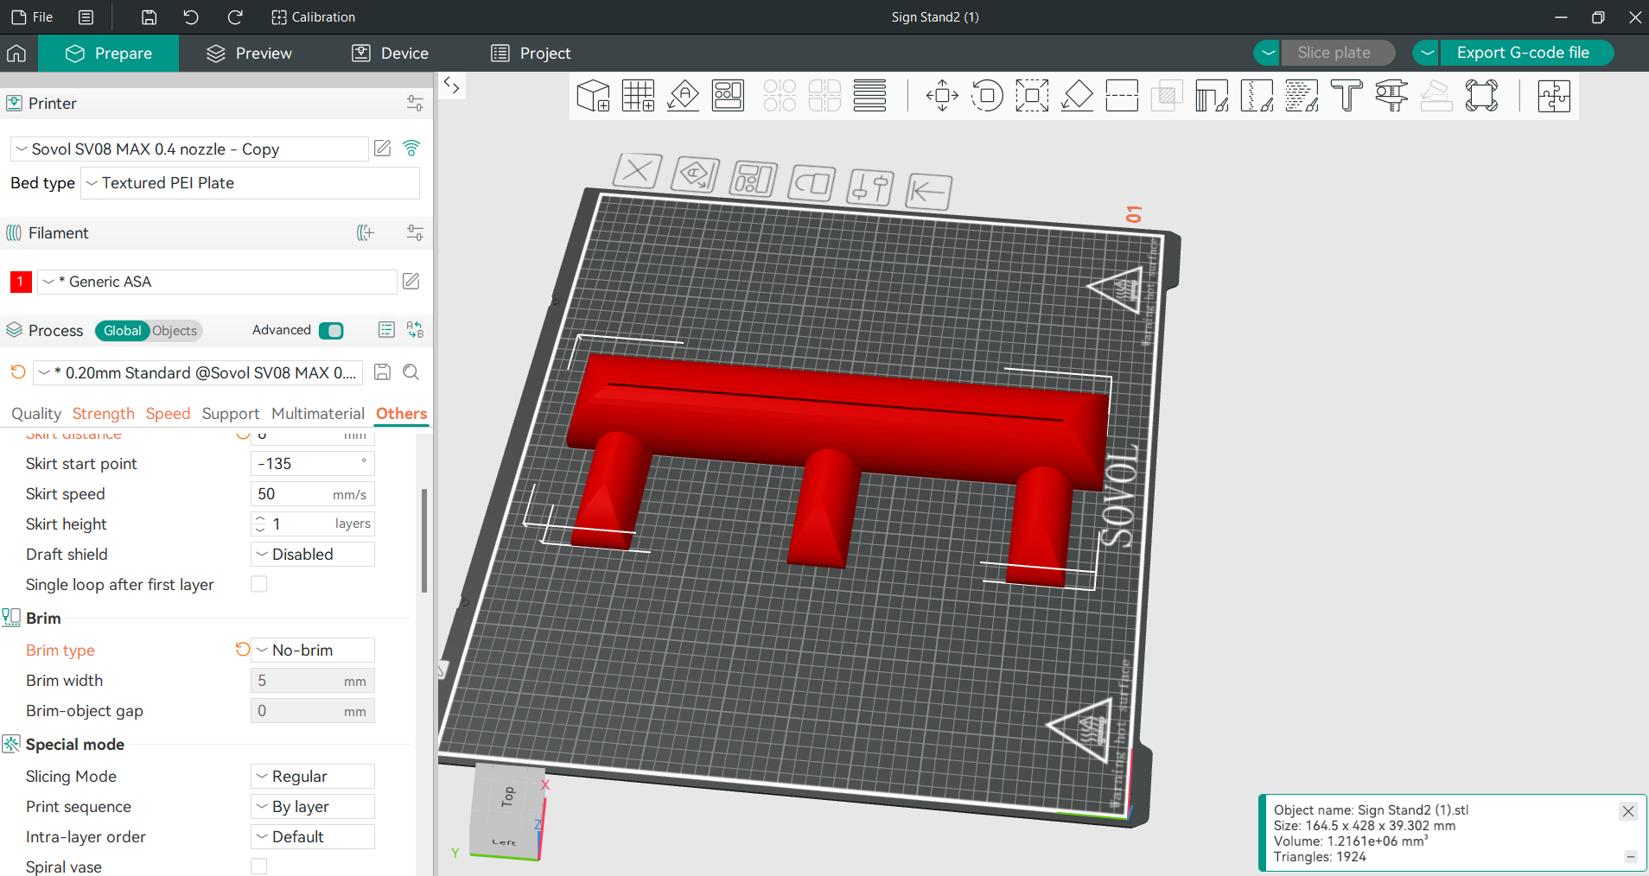This screenshot has width=1649, height=876.
Task: Open the printer Wi-Fi connection icon
Action: coord(411,149)
